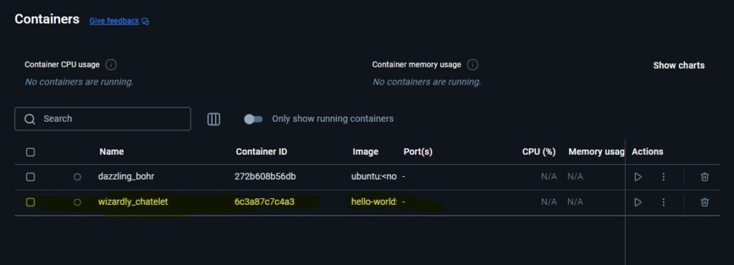
Task: Toggle Only show running containers switch
Action: (x=253, y=119)
